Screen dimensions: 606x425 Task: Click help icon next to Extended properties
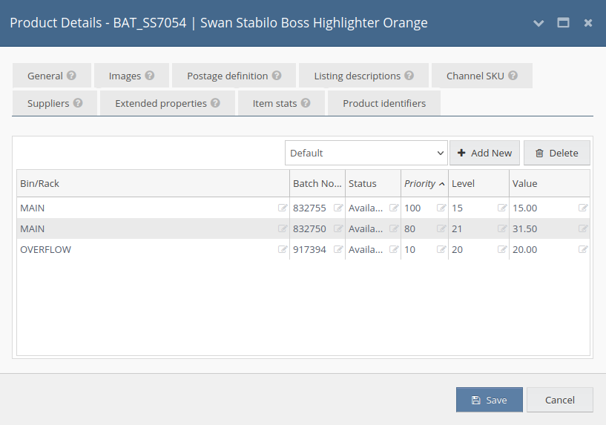click(215, 103)
